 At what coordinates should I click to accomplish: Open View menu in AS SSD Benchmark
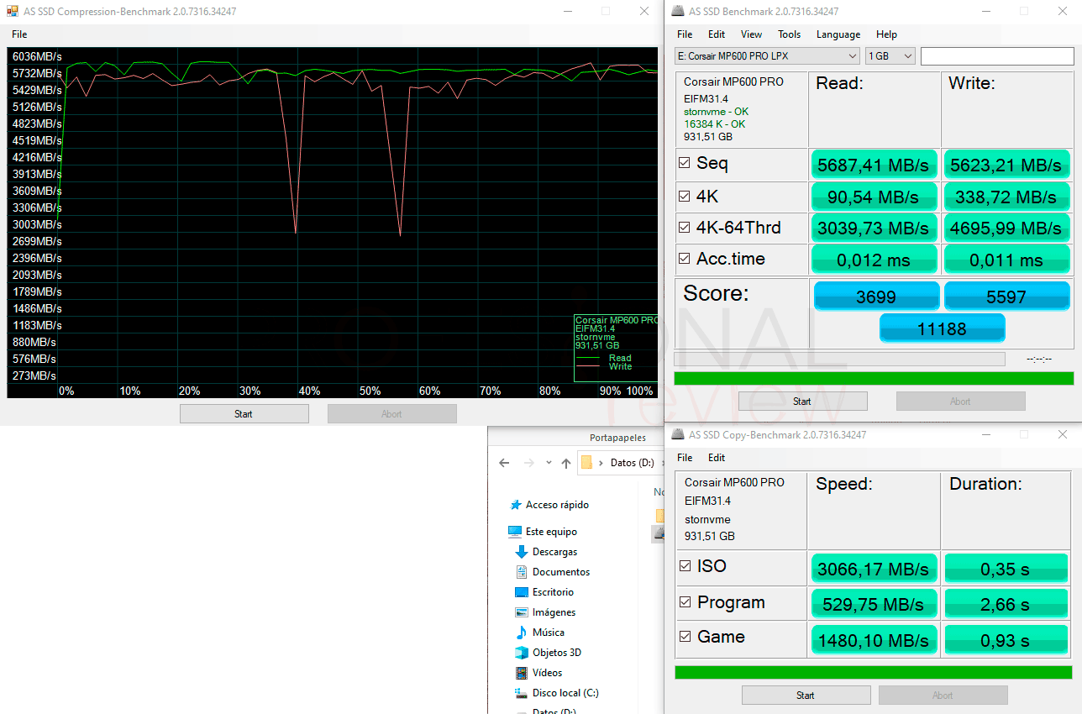pyautogui.click(x=752, y=34)
